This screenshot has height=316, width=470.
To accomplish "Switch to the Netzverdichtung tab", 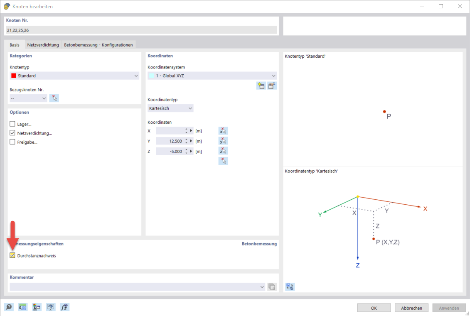I will [43, 44].
